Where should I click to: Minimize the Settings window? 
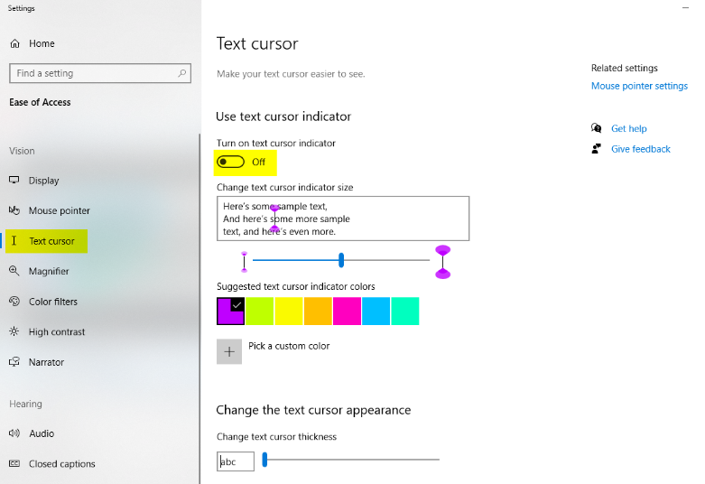[685, 7]
